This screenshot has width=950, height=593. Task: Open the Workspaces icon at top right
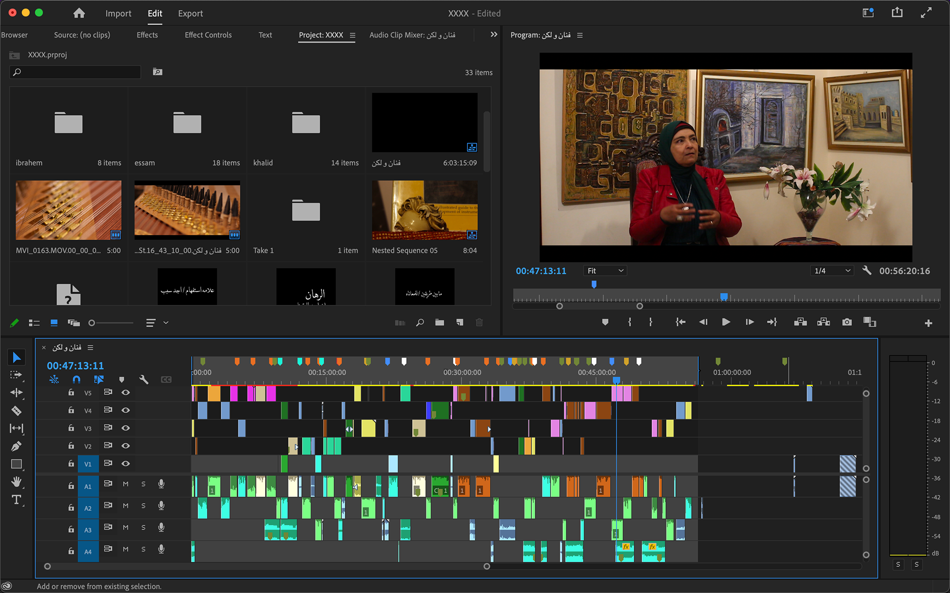click(x=868, y=13)
